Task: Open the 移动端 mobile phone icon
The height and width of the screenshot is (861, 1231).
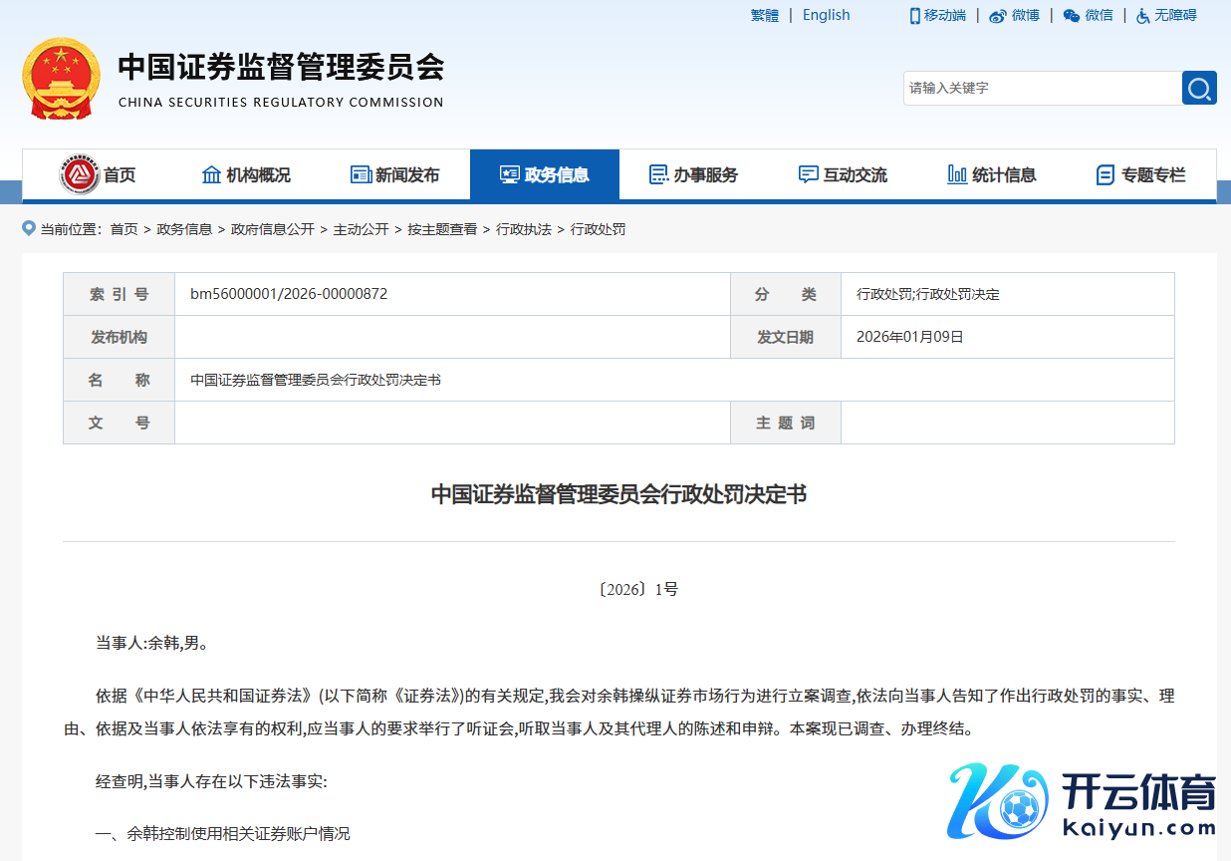Action: pyautogui.click(x=914, y=15)
